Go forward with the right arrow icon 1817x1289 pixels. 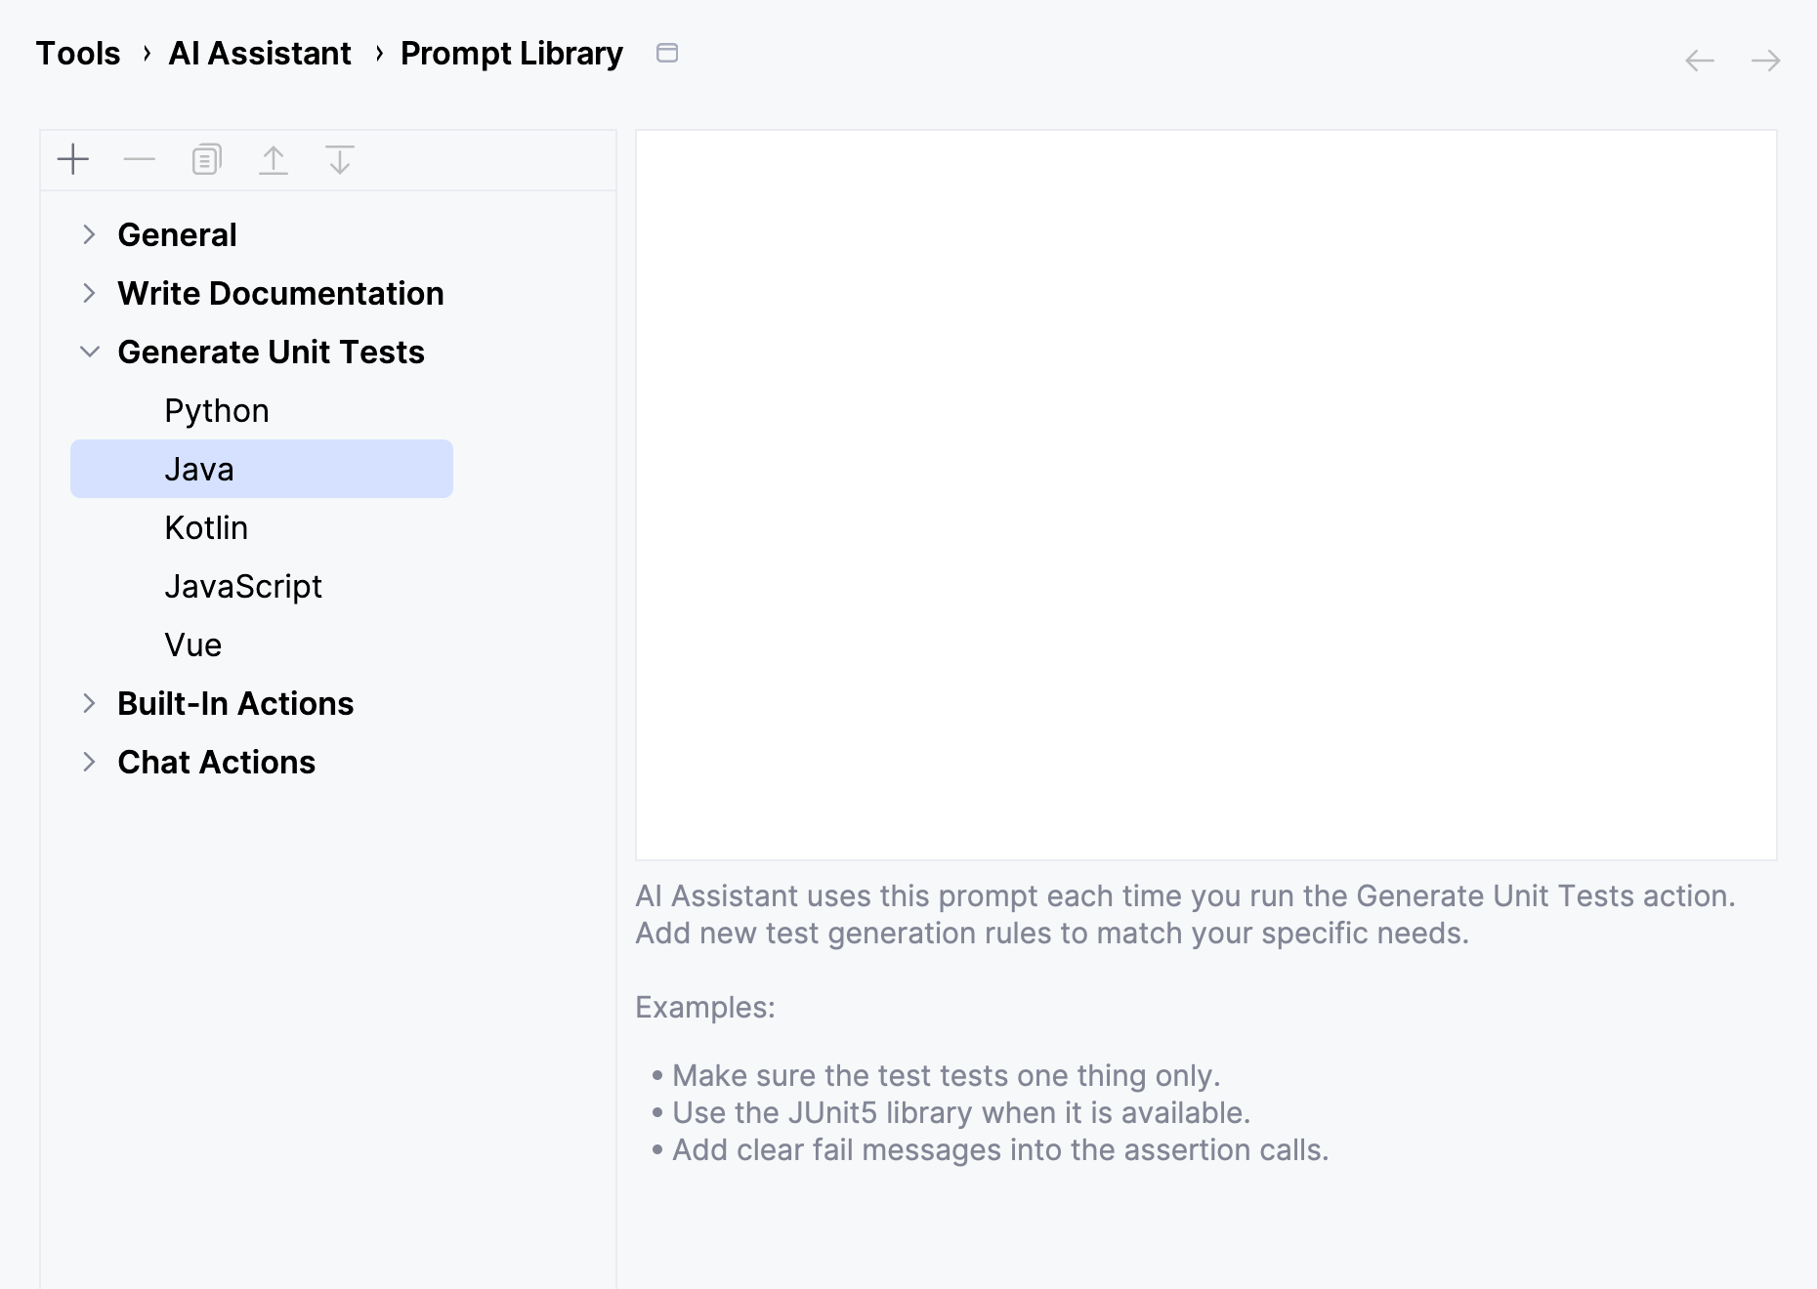(x=1766, y=61)
